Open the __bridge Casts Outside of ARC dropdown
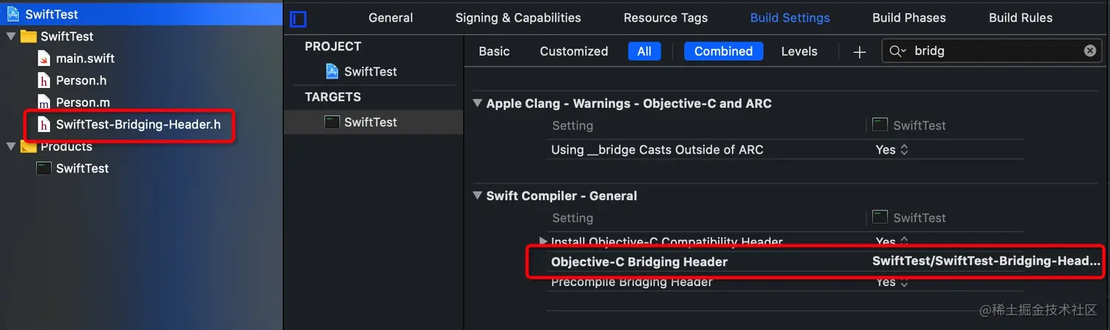 pos(892,150)
